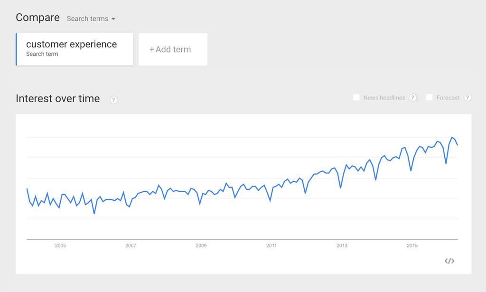Enable the Forecast checkbox
This screenshot has height=292, width=486.
[x=429, y=97]
